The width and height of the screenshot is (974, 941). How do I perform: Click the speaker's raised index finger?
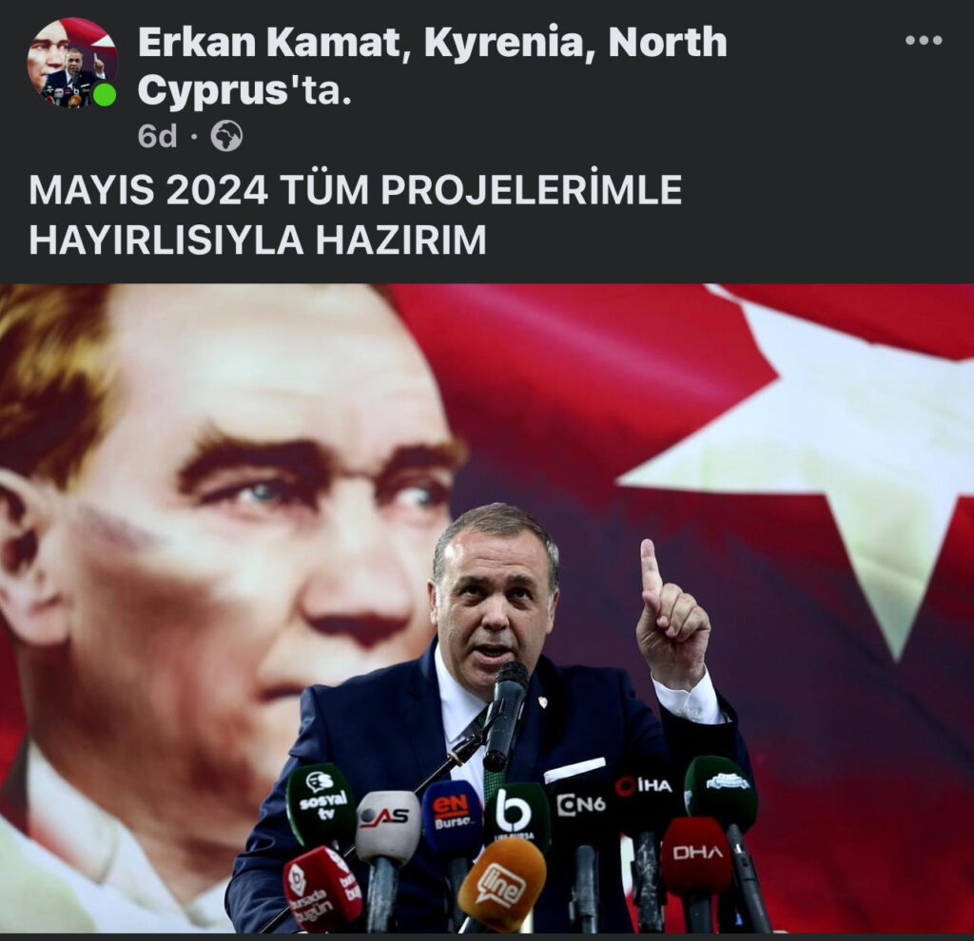pyautogui.click(x=651, y=571)
